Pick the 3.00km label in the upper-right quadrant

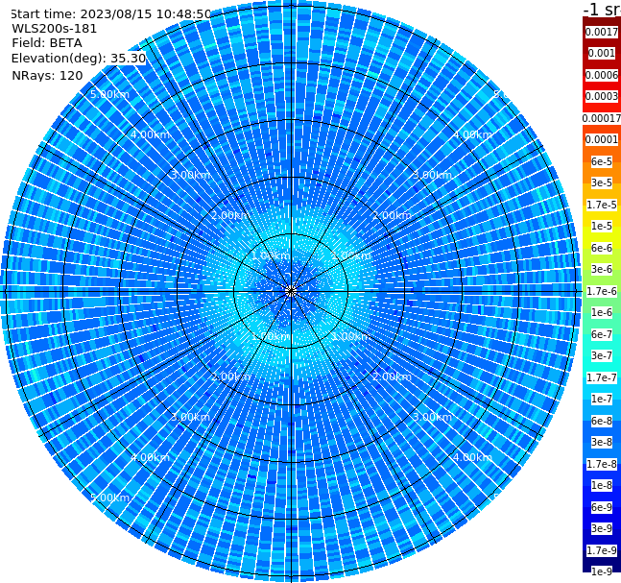click(432, 175)
